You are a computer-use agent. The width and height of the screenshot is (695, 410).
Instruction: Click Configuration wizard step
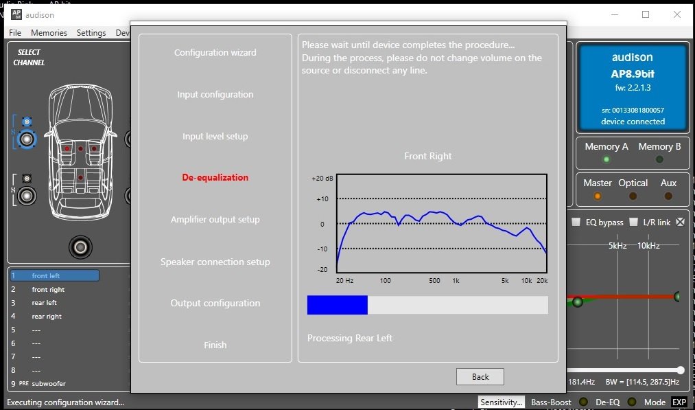215,52
